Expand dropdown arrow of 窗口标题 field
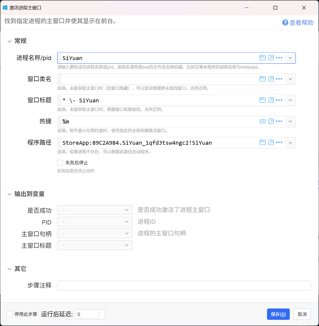Viewport: 319px width, 326px height. [290, 100]
